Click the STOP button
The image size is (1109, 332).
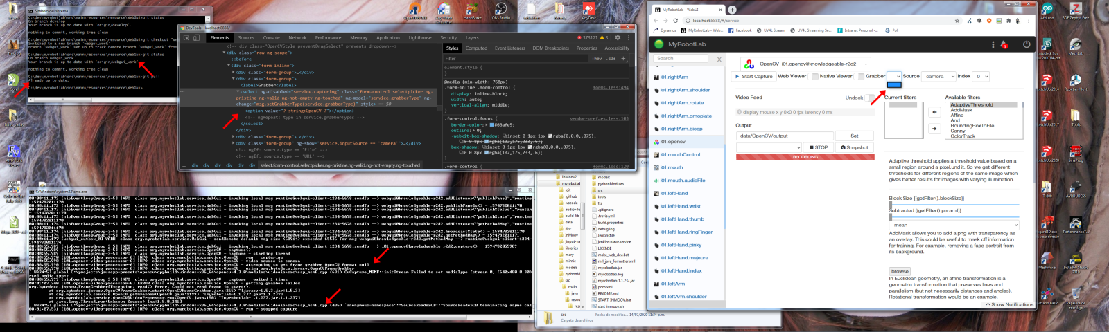click(819, 147)
